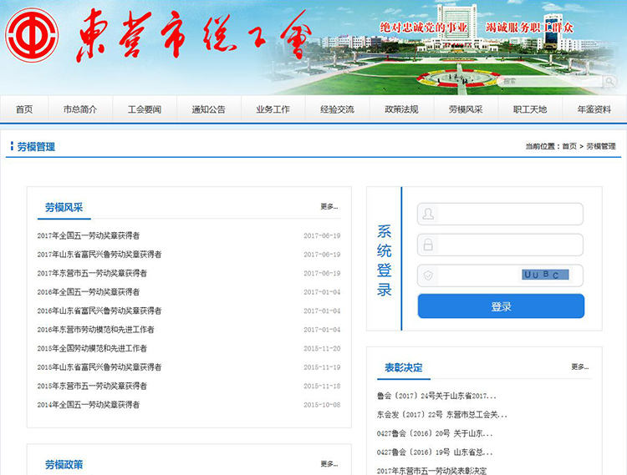Screen dimensions: 627x475
Task: Click the red union emblem logo
Action: click(32, 35)
